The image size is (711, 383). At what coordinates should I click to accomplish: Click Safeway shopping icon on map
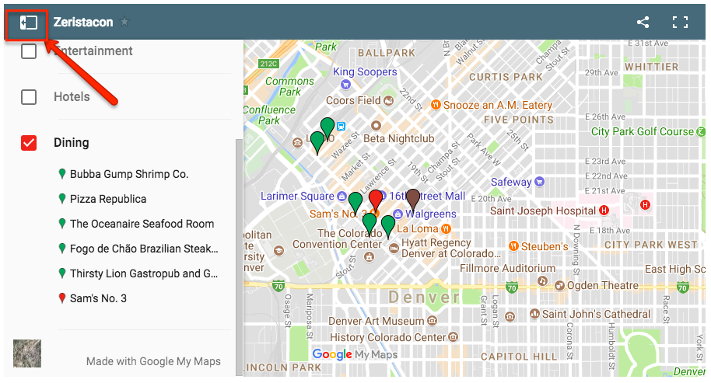(x=539, y=182)
